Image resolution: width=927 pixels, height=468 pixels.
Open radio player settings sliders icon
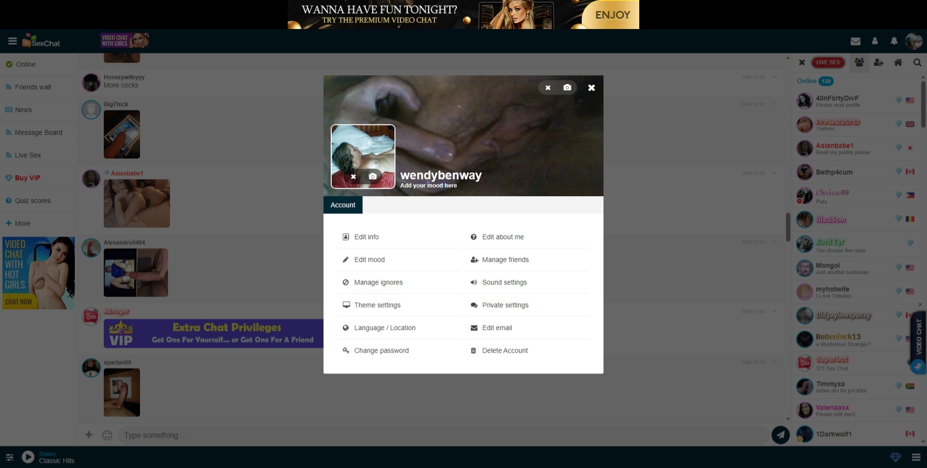coord(9,457)
